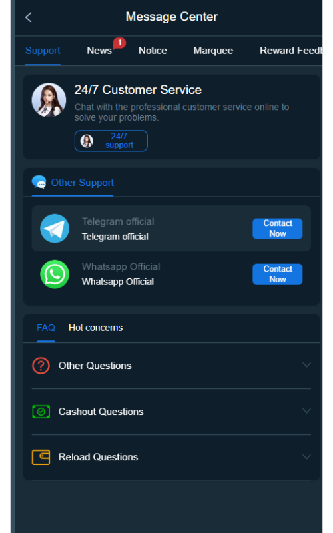Click the green Cashout banknote icon
Screen dimensions: 333x533
pos(41,412)
